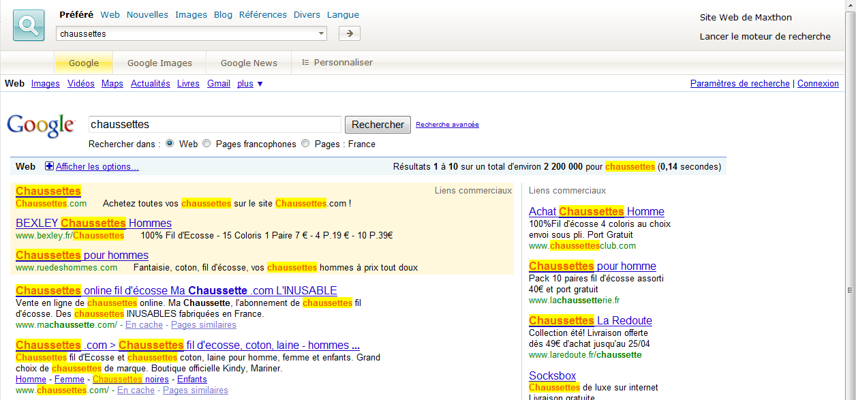The height and width of the screenshot is (400, 856).
Task: Open the Actualités link
Action: click(151, 84)
